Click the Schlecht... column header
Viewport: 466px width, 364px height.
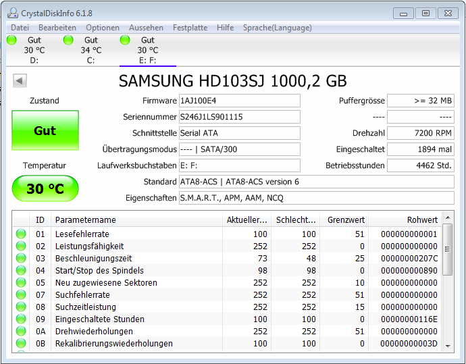click(295, 220)
